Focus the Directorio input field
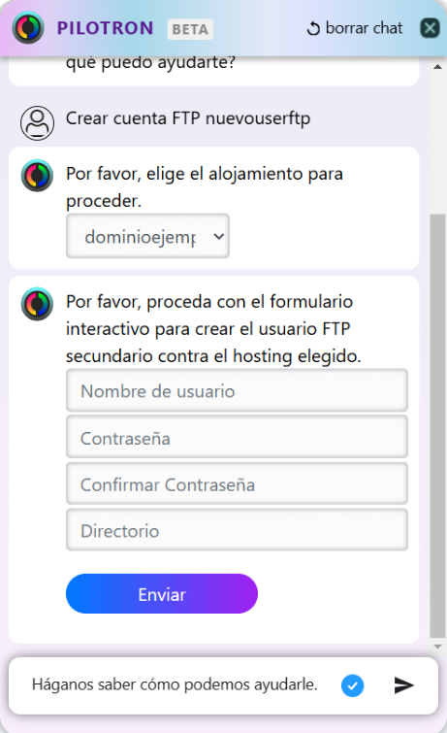This screenshot has height=733, width=447. 237,530
